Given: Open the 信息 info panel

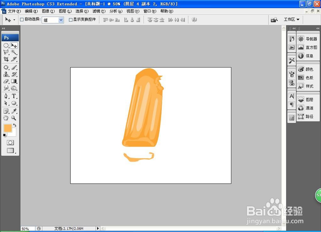Looking at the screenshot, I should [x=308, y=56].
